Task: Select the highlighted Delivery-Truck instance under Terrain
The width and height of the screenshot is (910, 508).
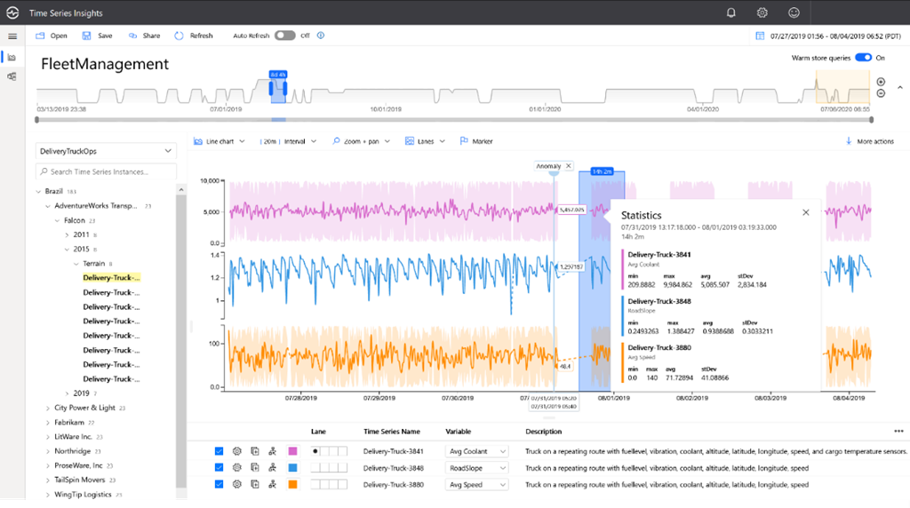Action: [x=111, y=278]
